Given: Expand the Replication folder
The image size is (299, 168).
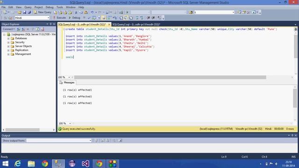Looking at the screenshot, I should [x=8, y=50].
